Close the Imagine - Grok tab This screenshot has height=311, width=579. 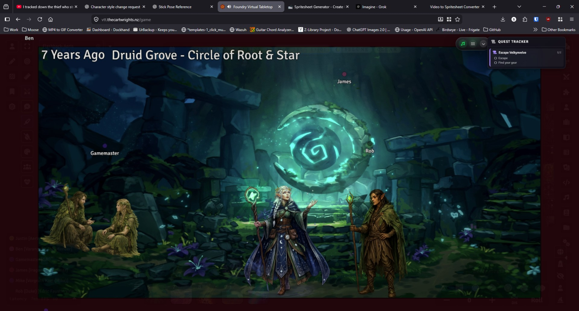(415, 7)
